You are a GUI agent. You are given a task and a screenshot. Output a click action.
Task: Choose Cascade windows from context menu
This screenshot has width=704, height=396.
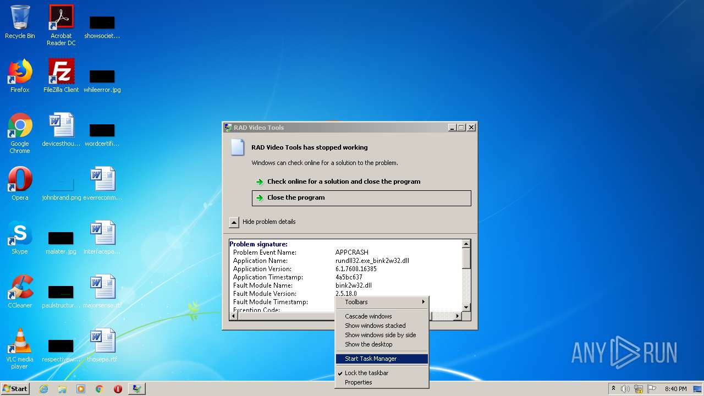point(382,316)
